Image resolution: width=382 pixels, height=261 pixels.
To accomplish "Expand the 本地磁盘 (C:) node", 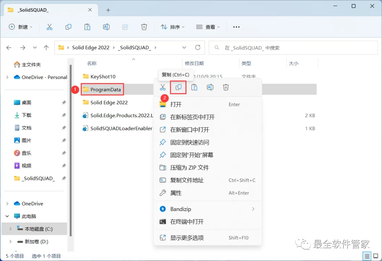I will [x=11, y=229].
